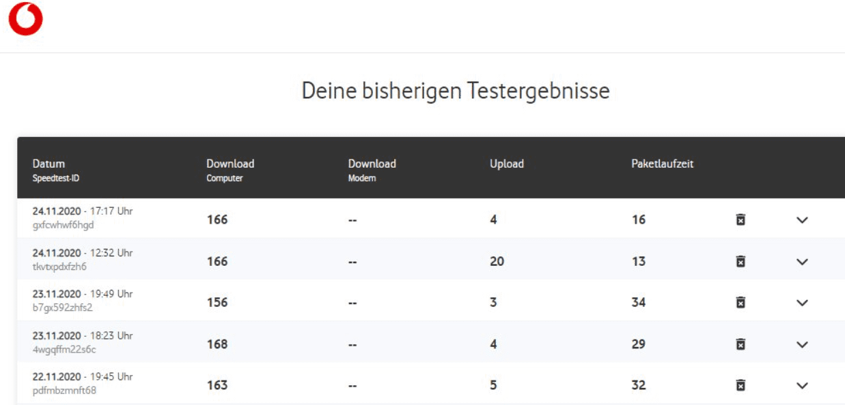Delete the 23.11.2020 19:49 Uhr test result

(740, 302)
